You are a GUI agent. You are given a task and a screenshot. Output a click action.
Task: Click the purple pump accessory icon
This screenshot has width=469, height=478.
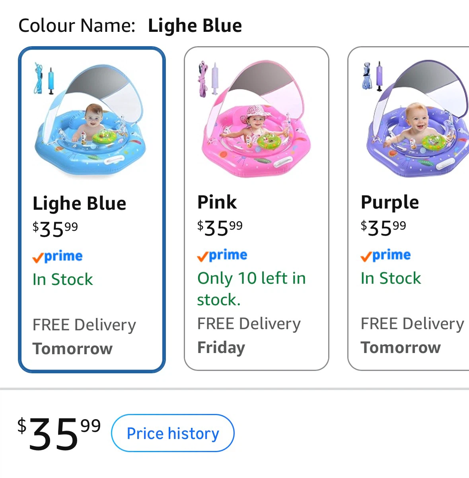click(x=373, y=76)
